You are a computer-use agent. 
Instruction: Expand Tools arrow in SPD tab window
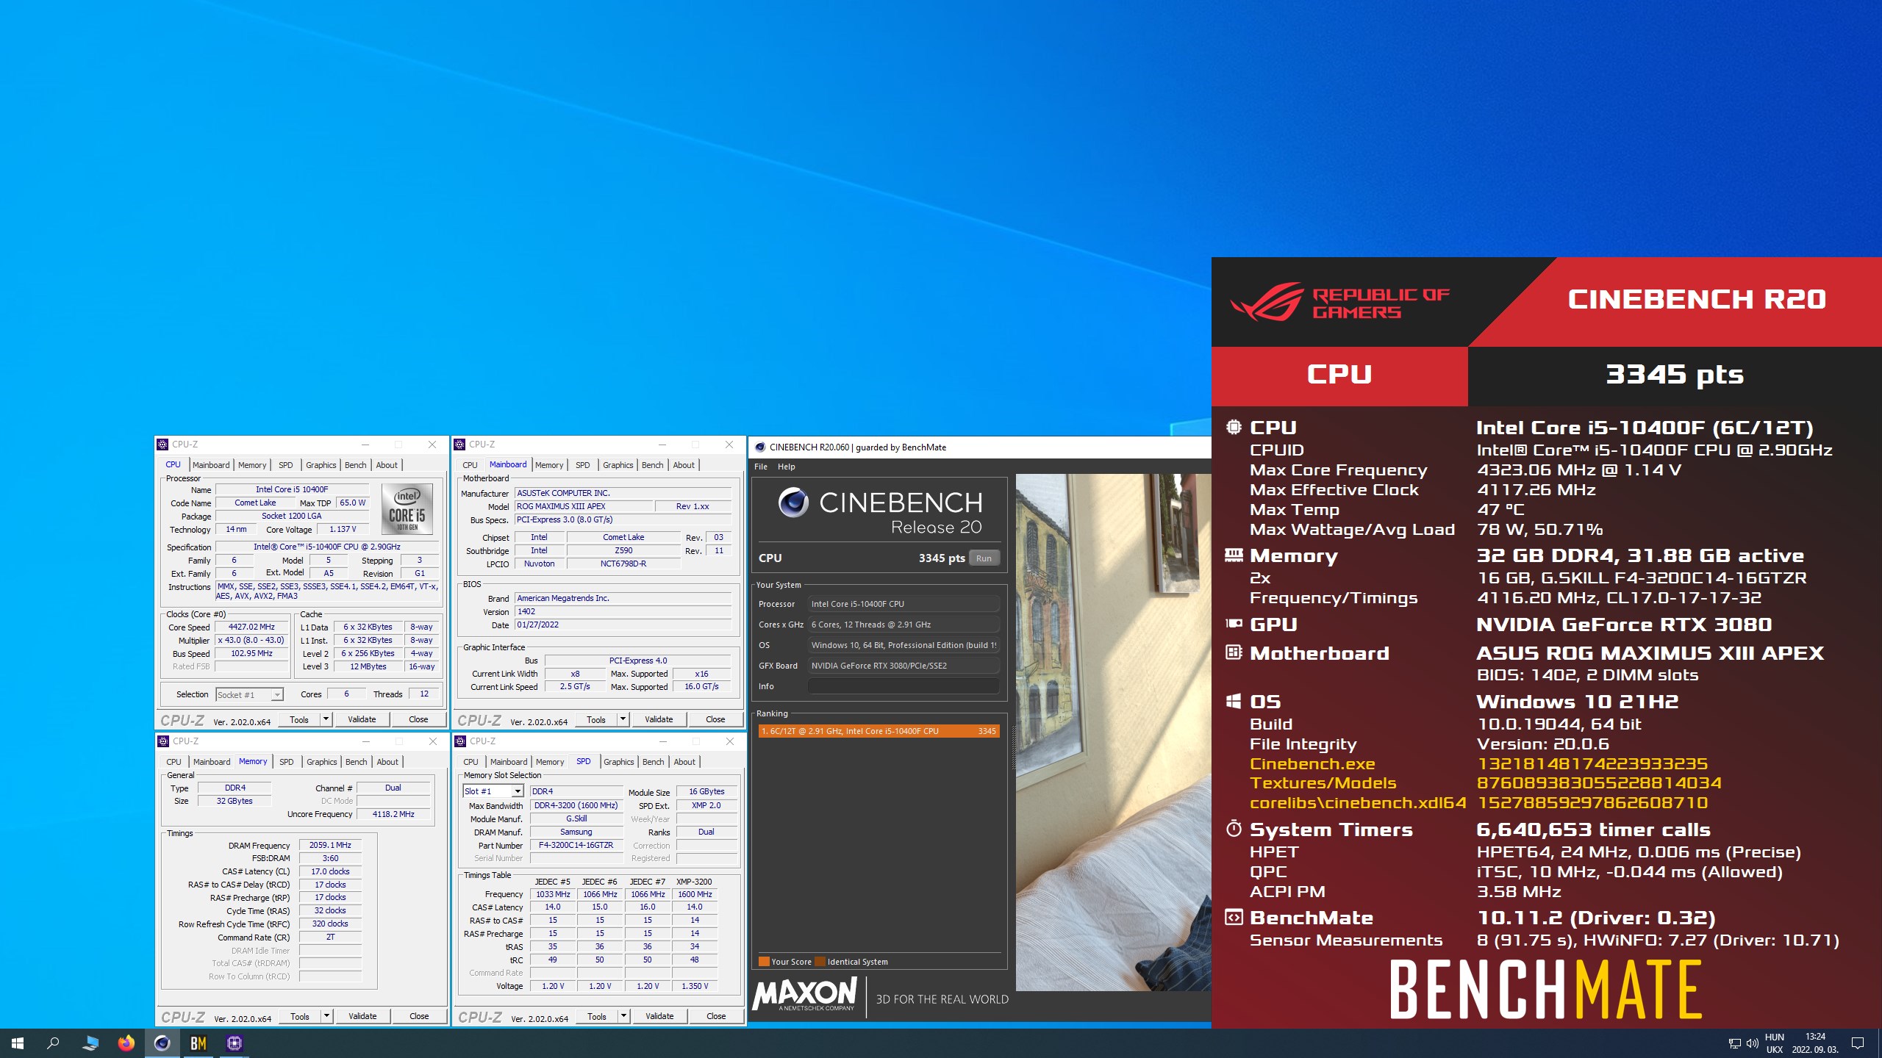tap(623, 1016)
